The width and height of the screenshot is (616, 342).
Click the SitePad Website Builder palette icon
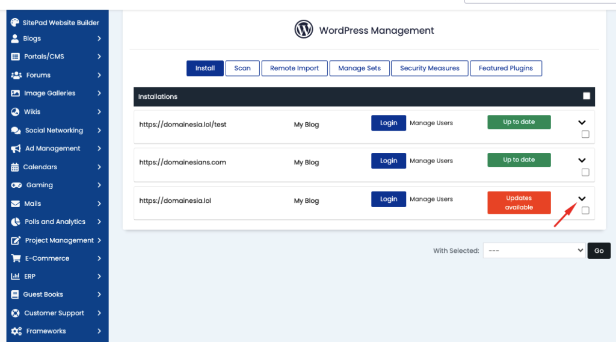coord(15,22)
